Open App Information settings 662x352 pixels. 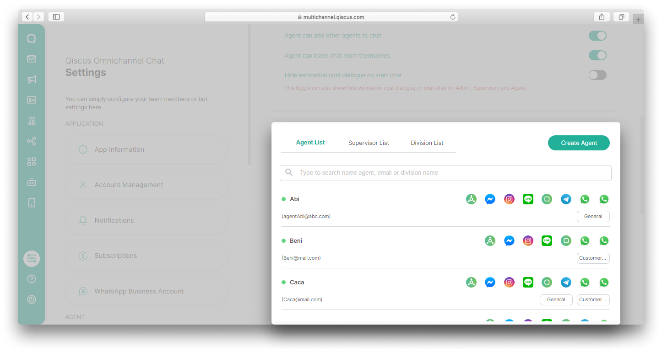coord(147,149)
